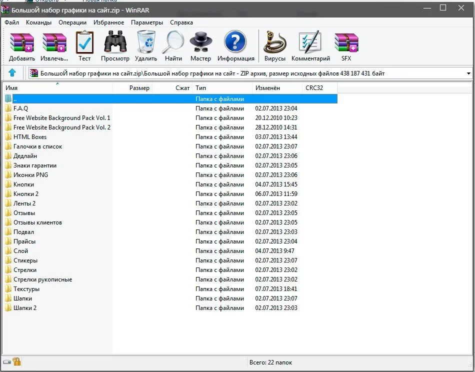Expand the archive path dropdown arrow
Screen dimensions: 475x372
pyautogui.click(x=468, y=73)
